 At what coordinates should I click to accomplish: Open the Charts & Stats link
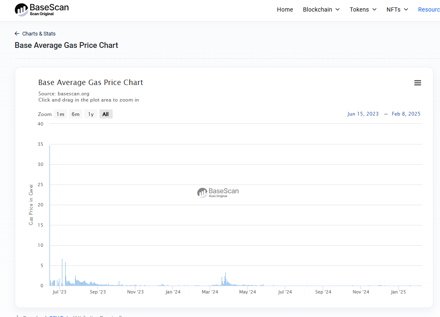click(39, 34)
